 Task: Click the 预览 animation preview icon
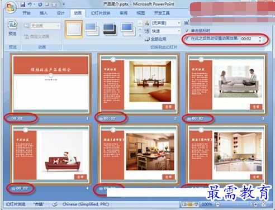coord(12,25)
